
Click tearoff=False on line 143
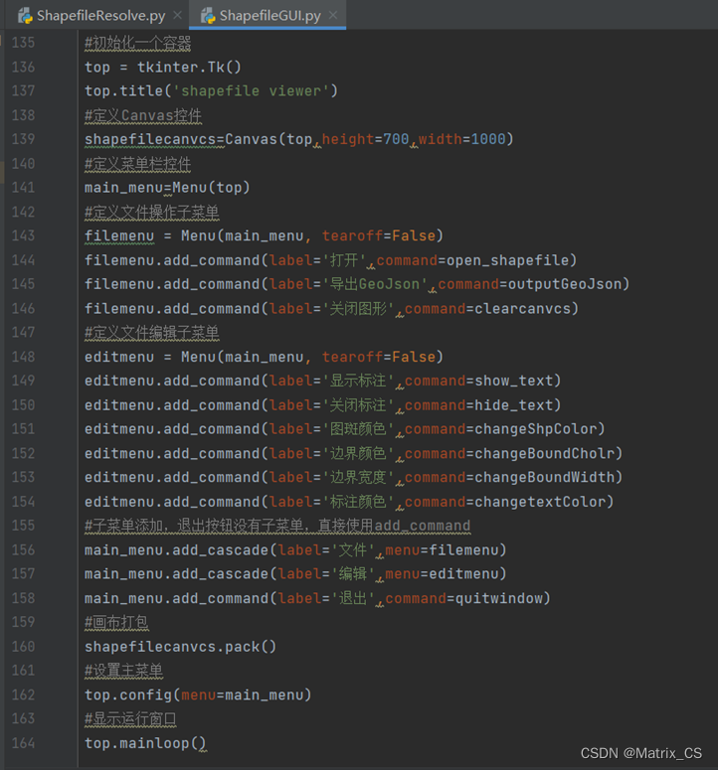379,236
